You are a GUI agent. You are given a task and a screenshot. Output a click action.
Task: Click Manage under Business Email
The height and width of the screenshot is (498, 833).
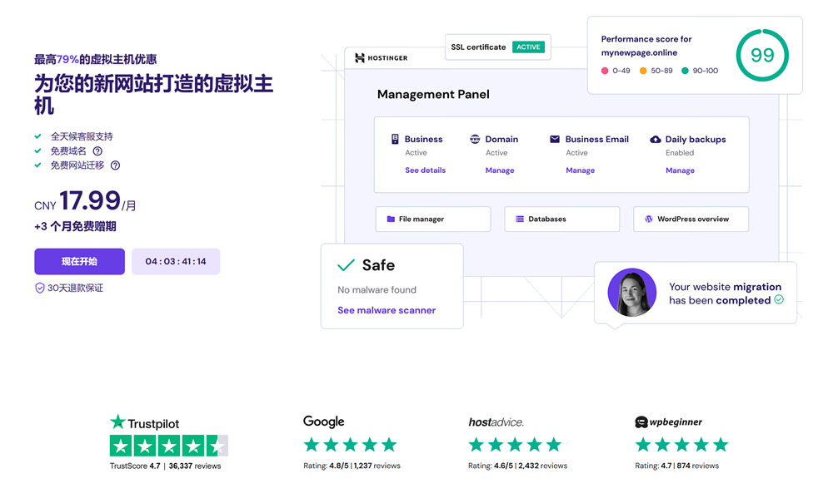pyautogui.click(x=580, y=170)
